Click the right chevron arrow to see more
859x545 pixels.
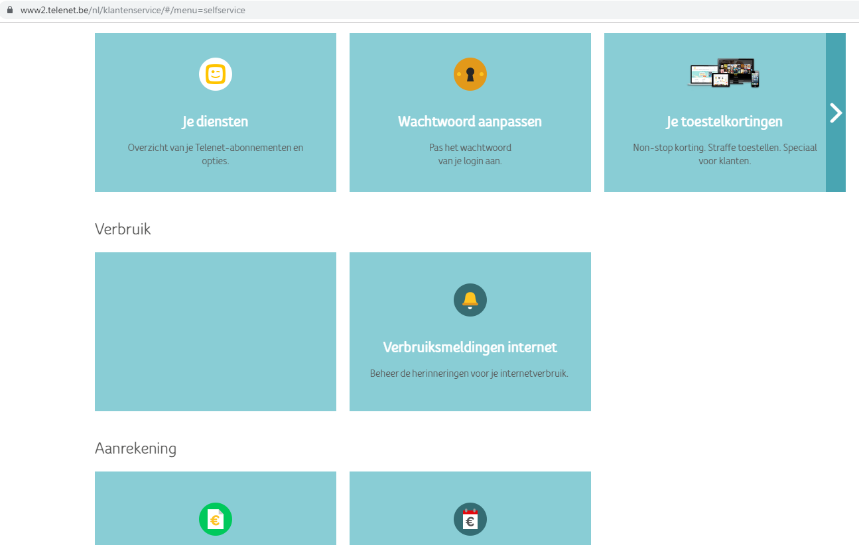click(x=836, y=113)
